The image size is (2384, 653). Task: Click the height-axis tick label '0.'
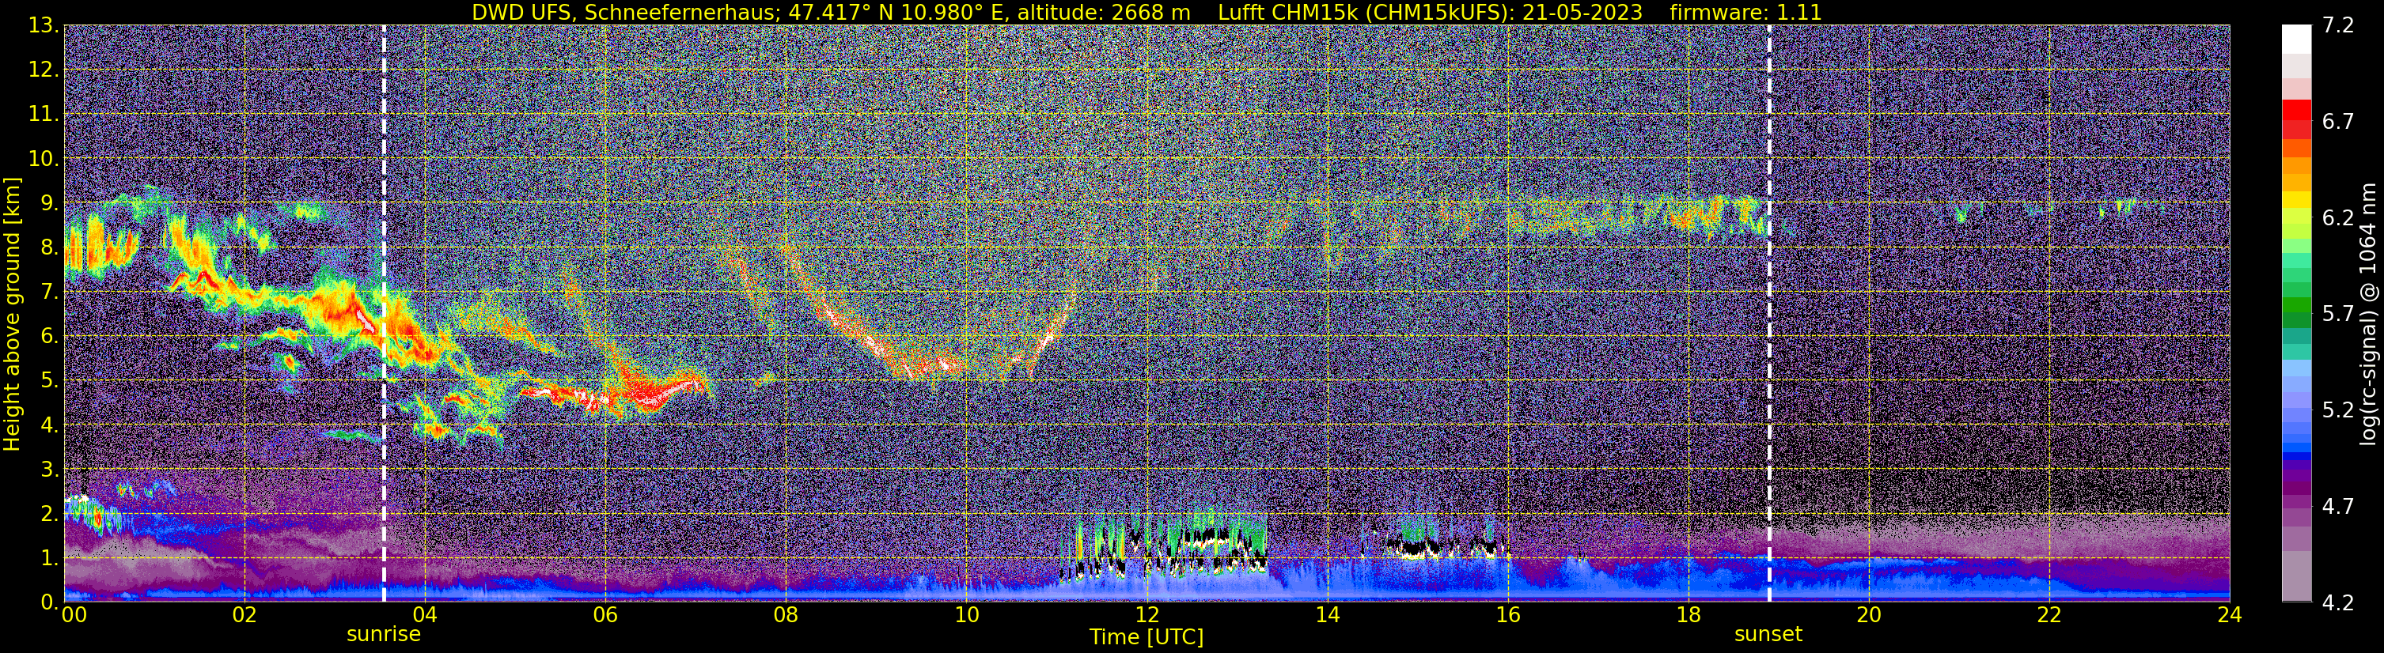tap(50, 601)
